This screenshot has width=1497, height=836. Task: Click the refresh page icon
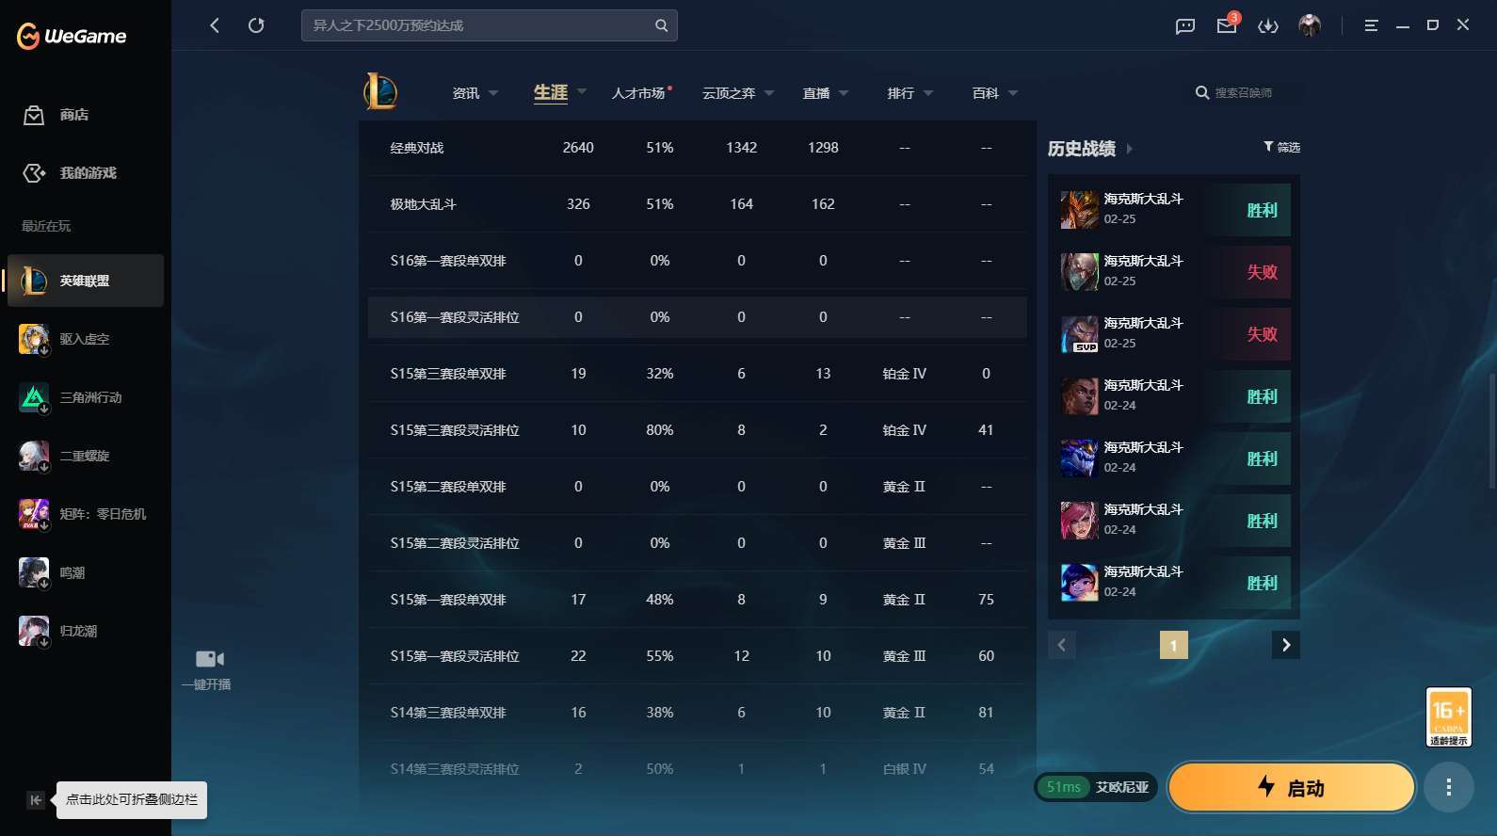256,25
